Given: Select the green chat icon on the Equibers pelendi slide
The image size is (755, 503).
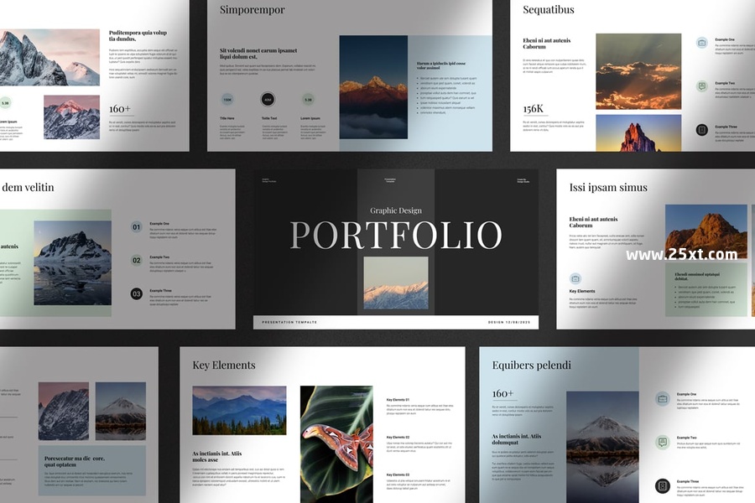Looking at the screenshot, I should pos(663,442).
